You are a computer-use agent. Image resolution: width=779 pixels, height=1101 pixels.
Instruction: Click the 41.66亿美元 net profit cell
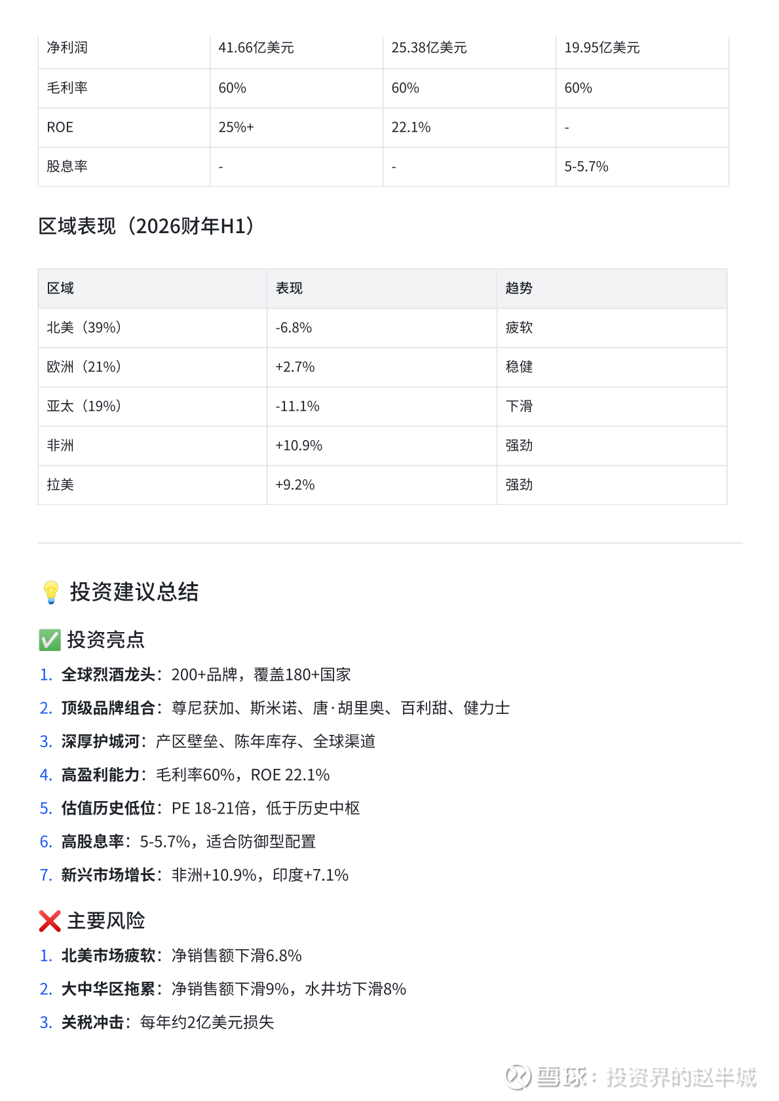tap(256, 48)
